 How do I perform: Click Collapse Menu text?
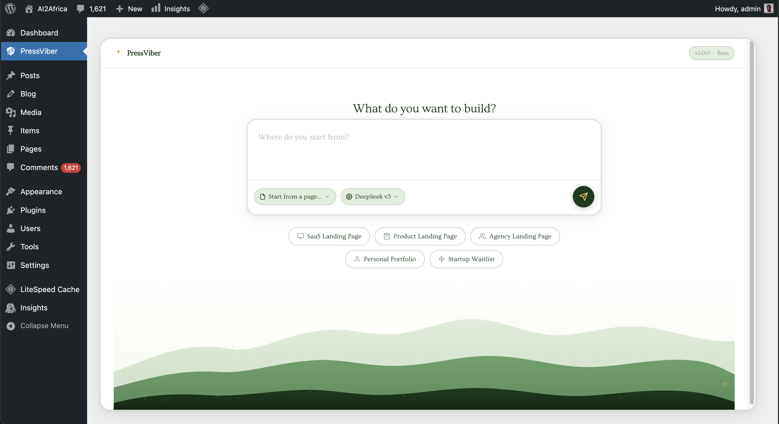click(x=44, y=326)
